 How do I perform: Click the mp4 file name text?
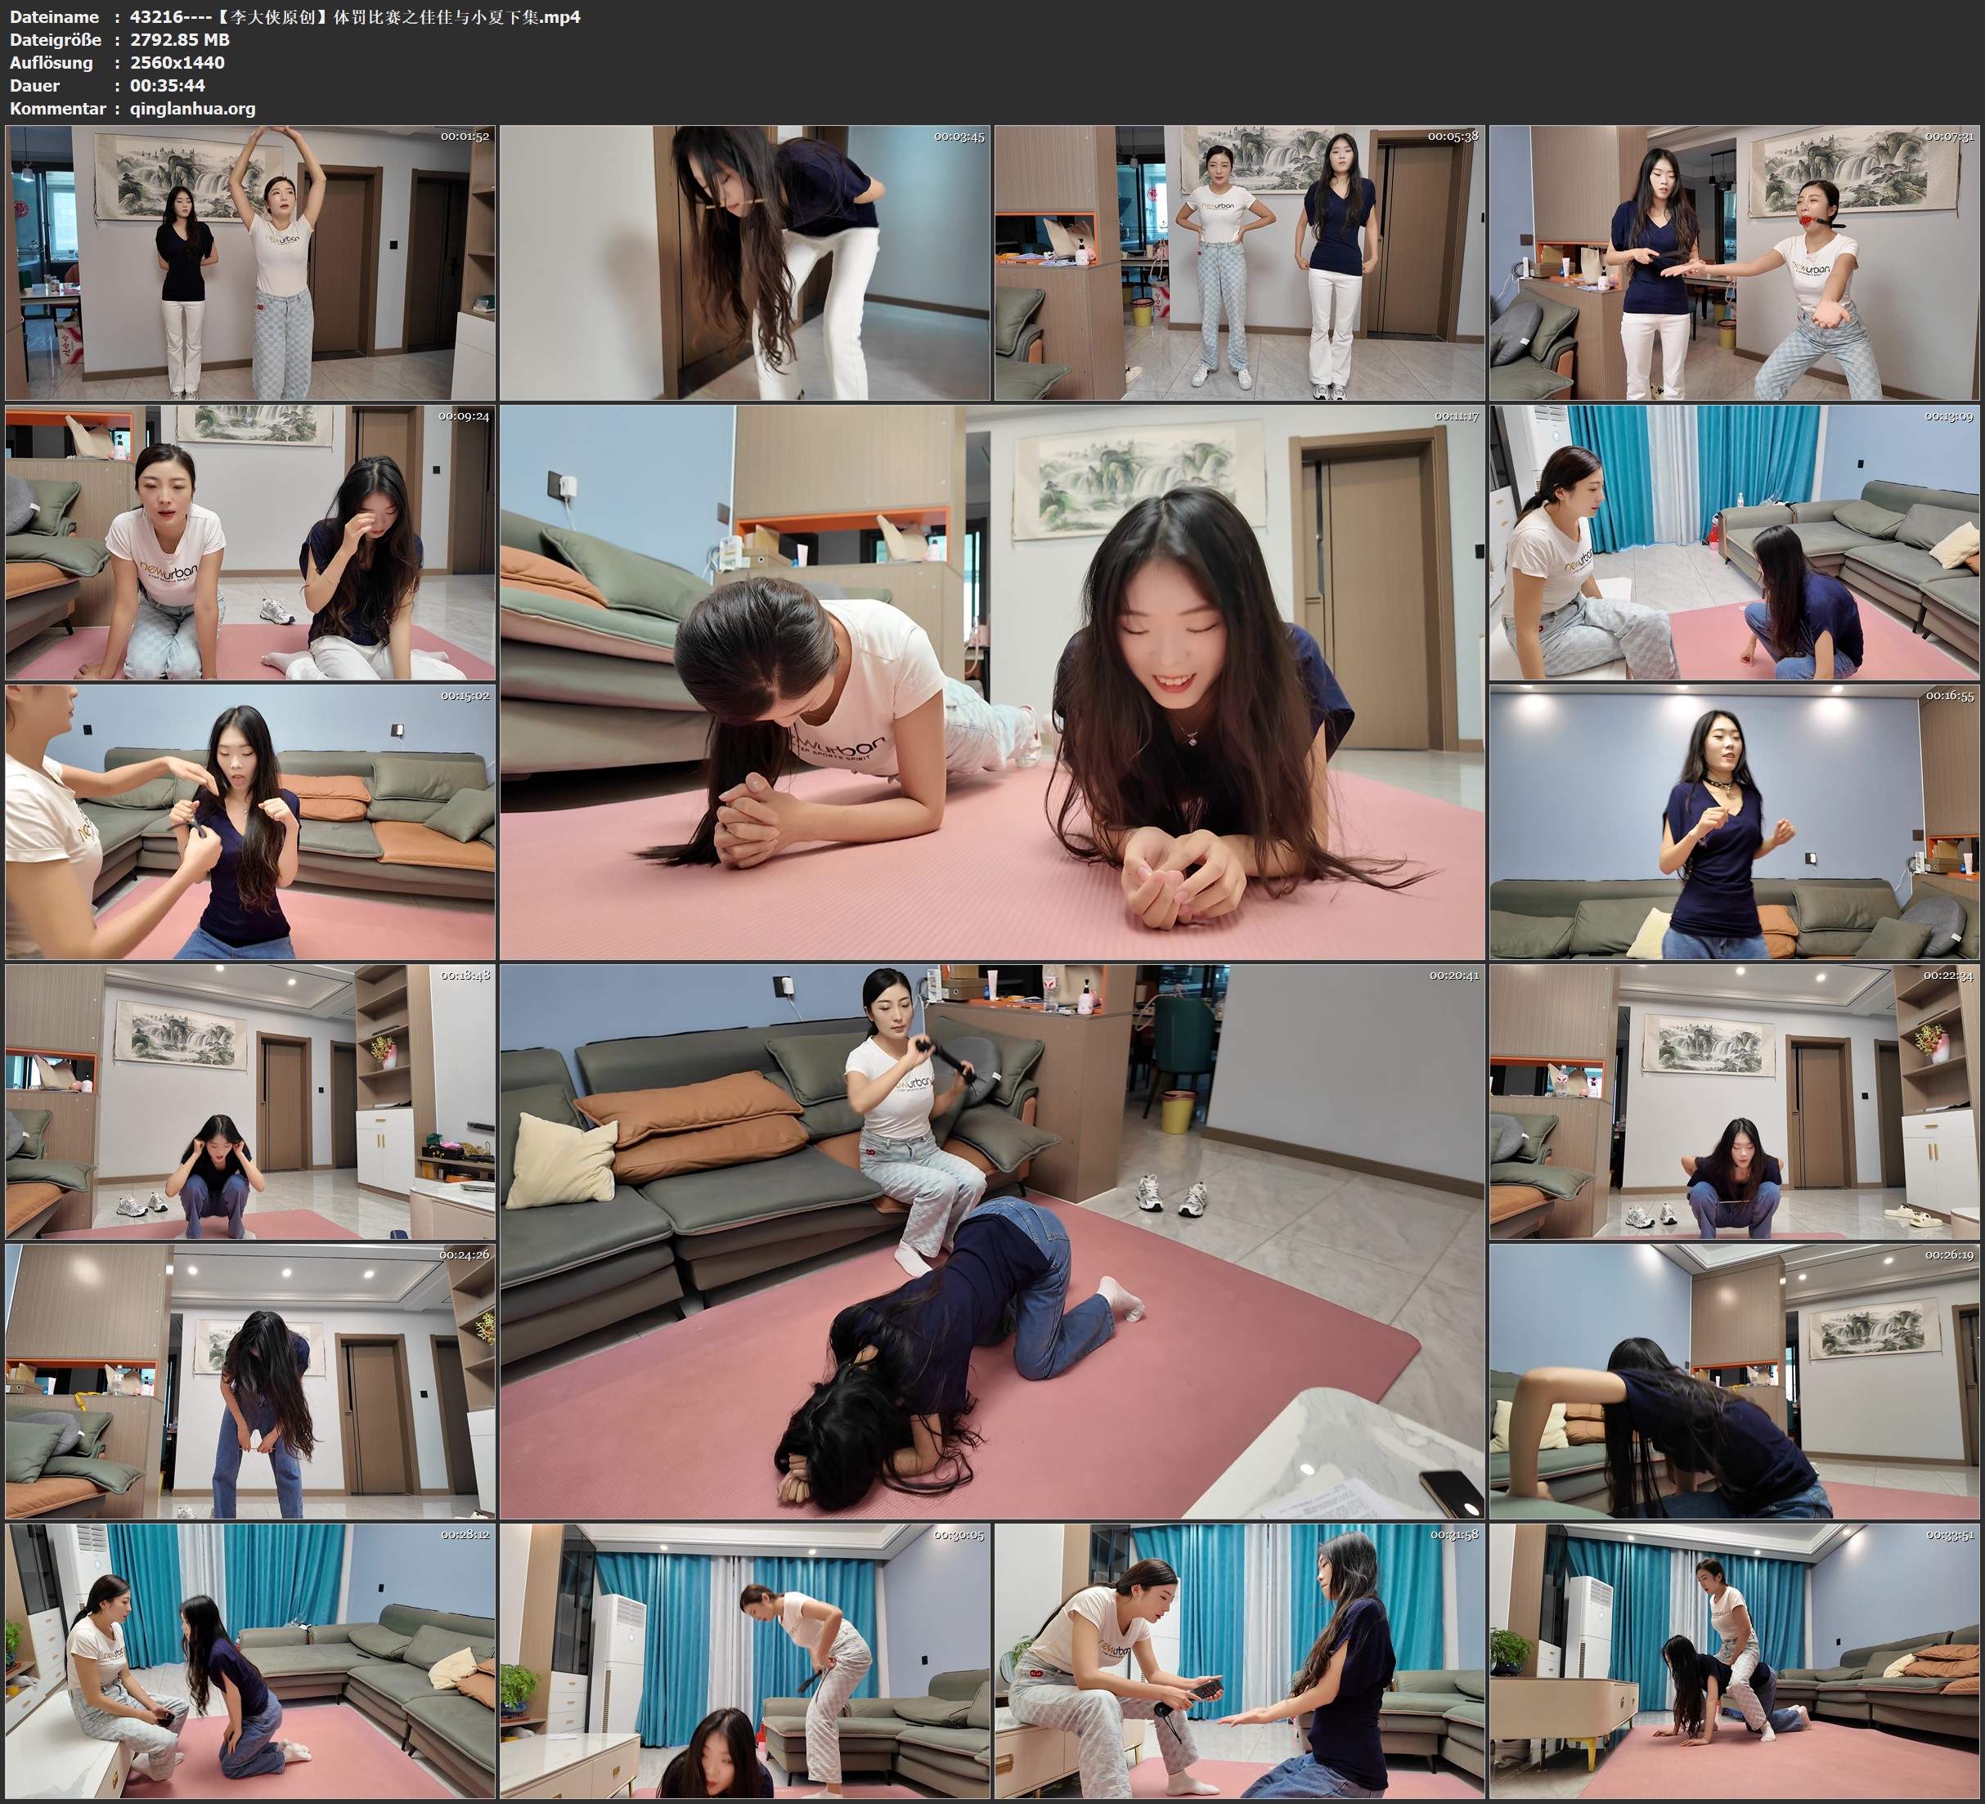(354, 16)
